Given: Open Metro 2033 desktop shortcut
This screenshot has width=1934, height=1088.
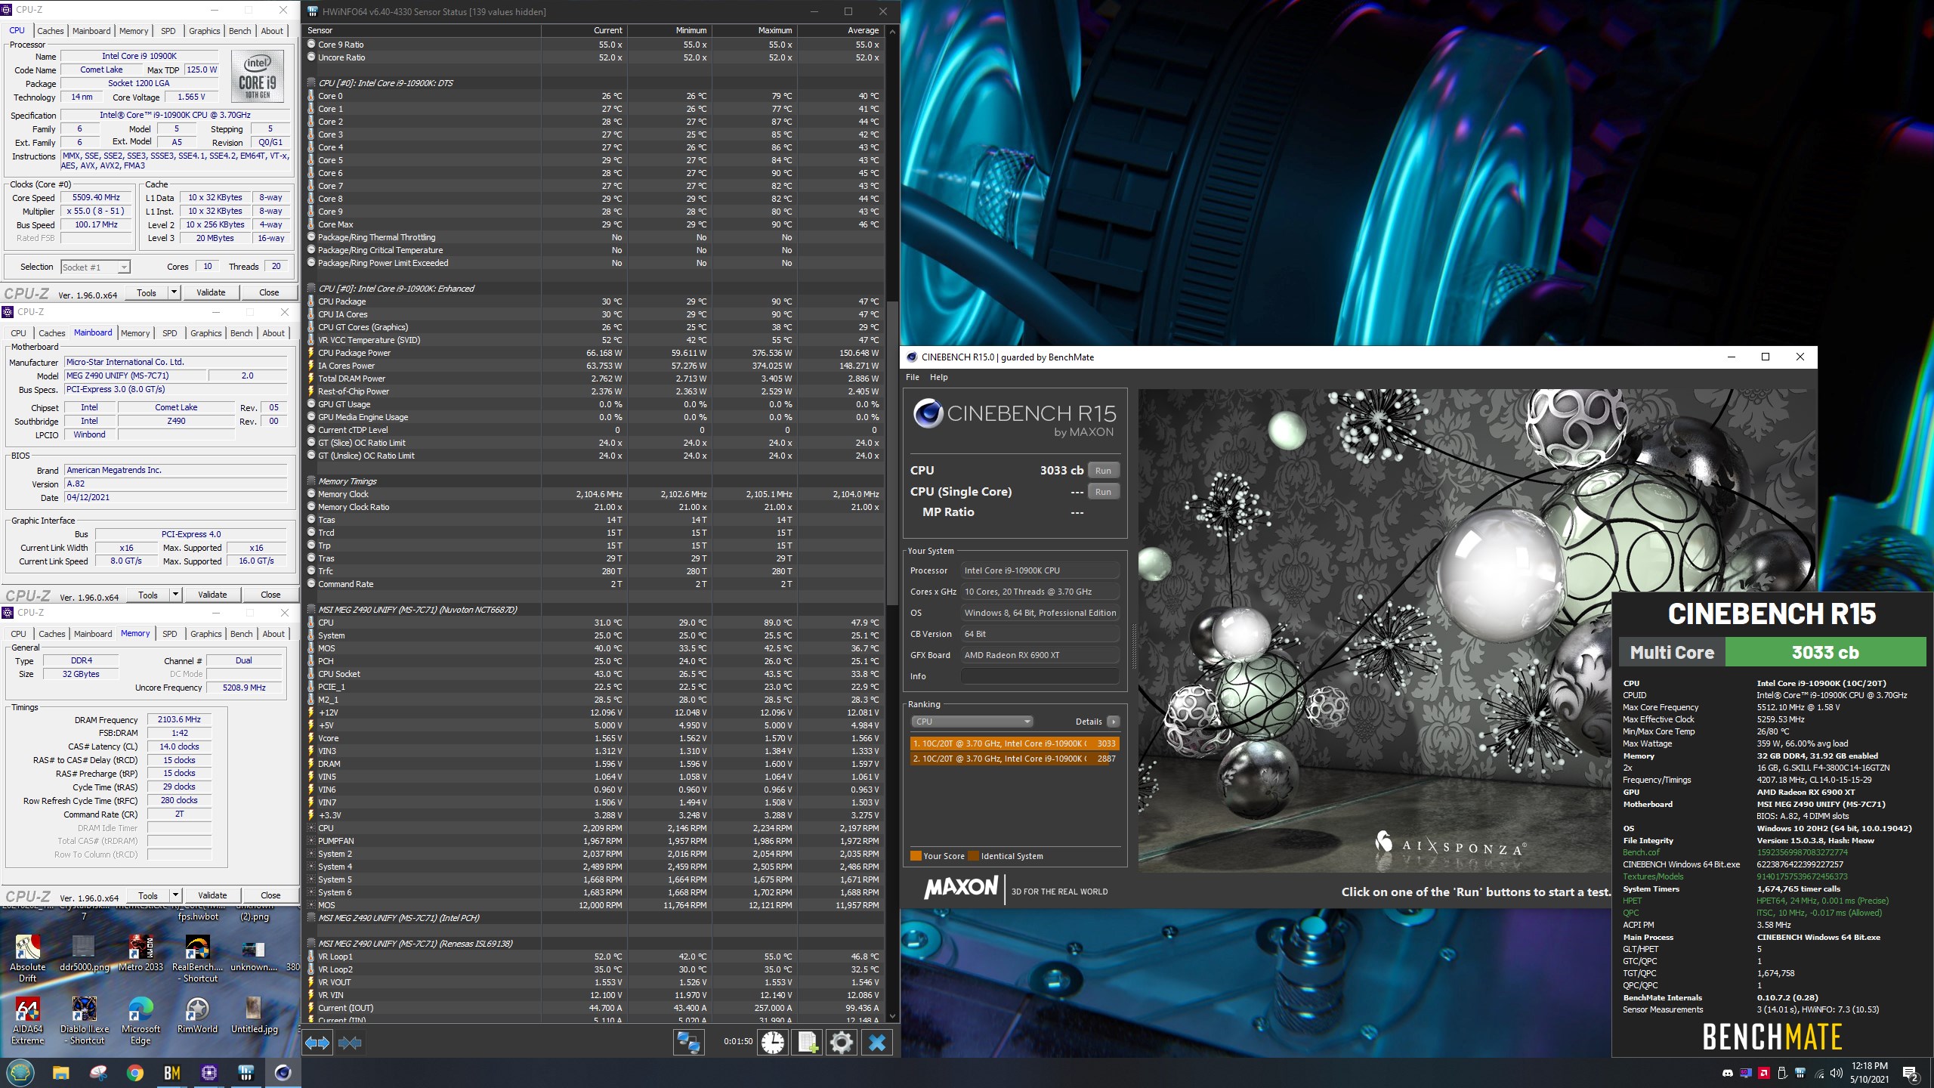Looking at the screenshot, I should click(141, 952).
